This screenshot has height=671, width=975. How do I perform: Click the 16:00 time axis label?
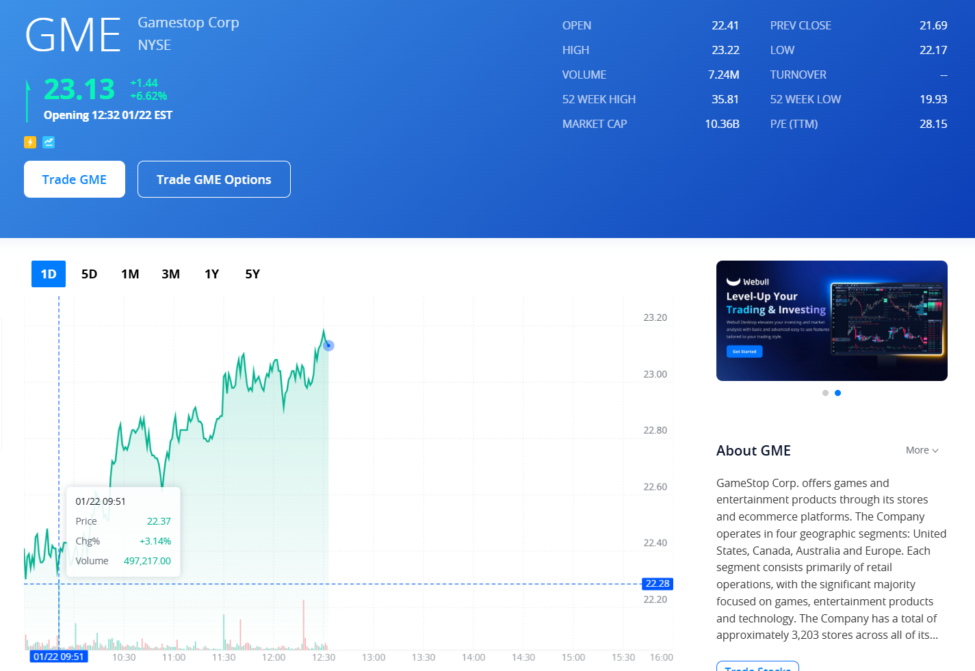pyautogui.click(x=662, y=657)
